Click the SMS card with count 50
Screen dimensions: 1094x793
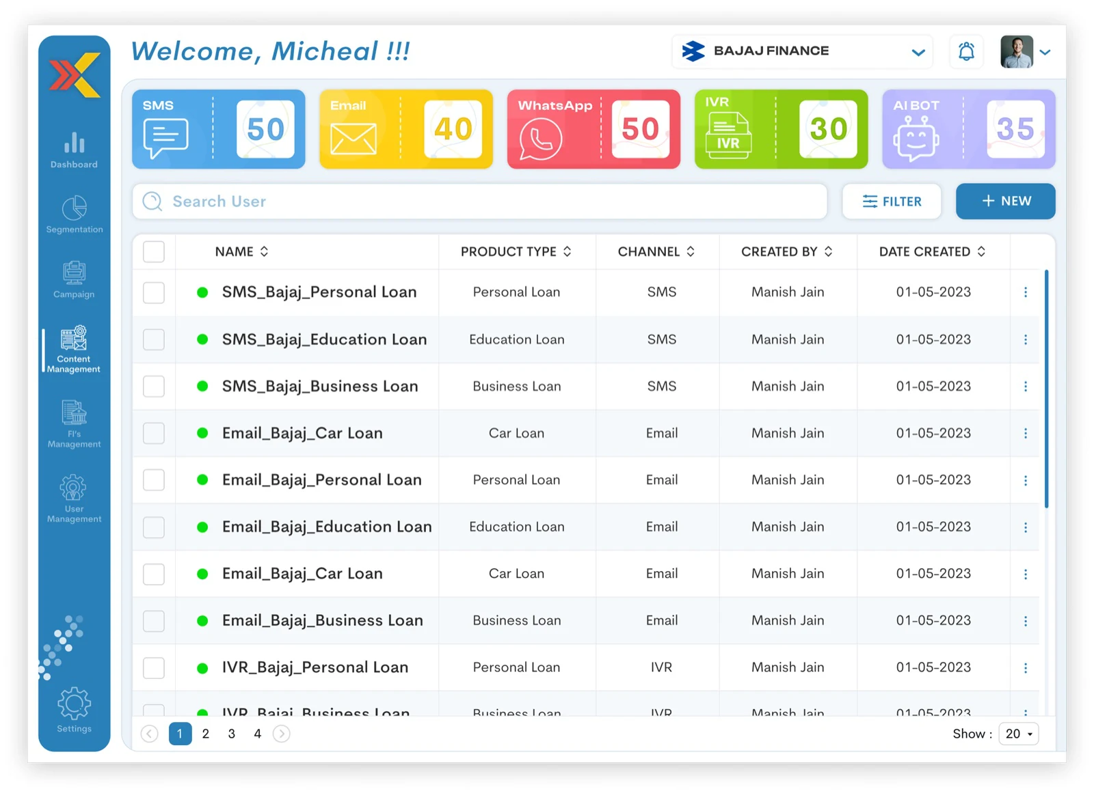tap(219, 129)
